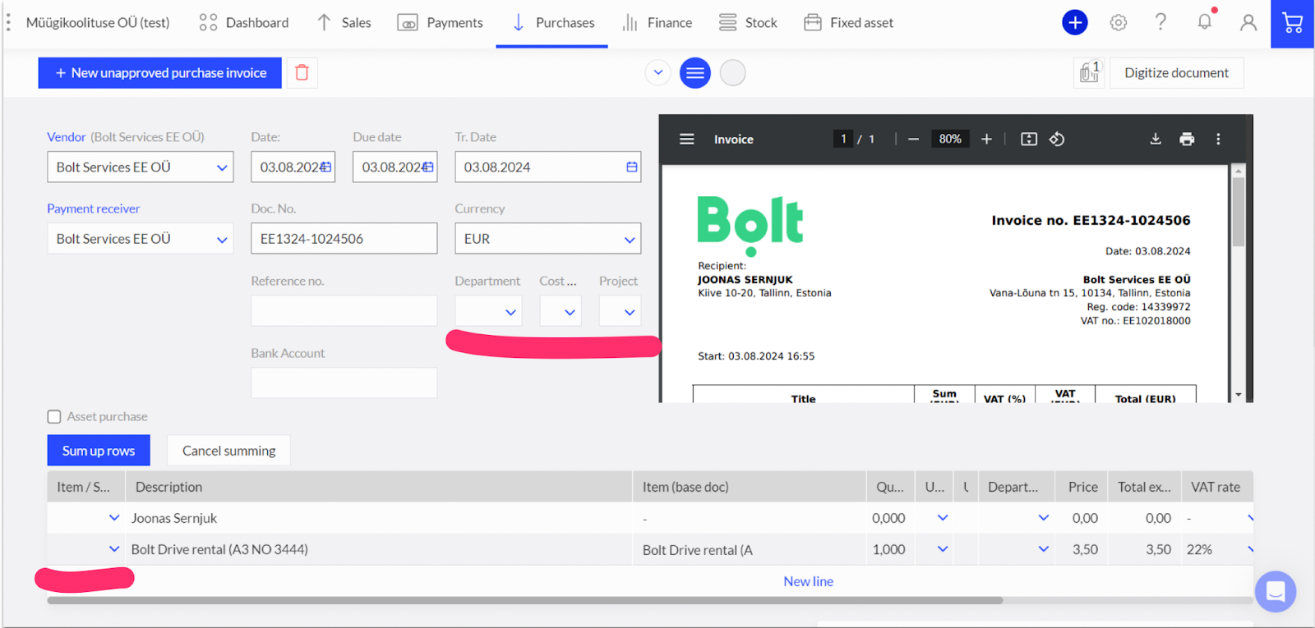Add a New line link

808,581
